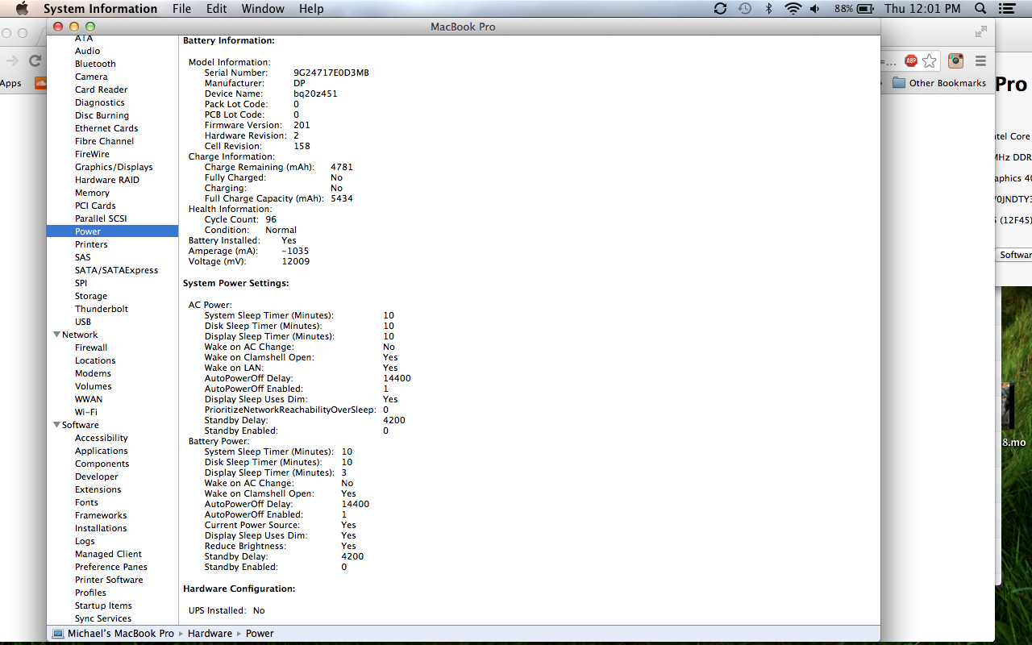Viewport: 1032px width, 645px height.
Task: Open the File menu
Action: click(x=181, y=9)
